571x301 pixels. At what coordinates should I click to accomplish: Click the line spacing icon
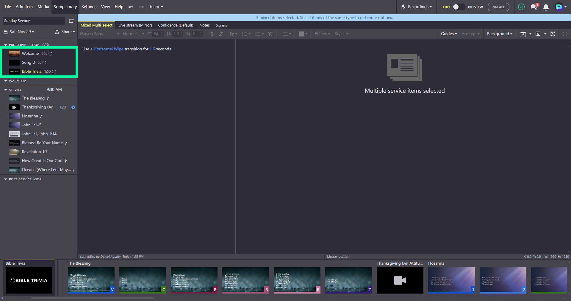[x=169, y=34]
